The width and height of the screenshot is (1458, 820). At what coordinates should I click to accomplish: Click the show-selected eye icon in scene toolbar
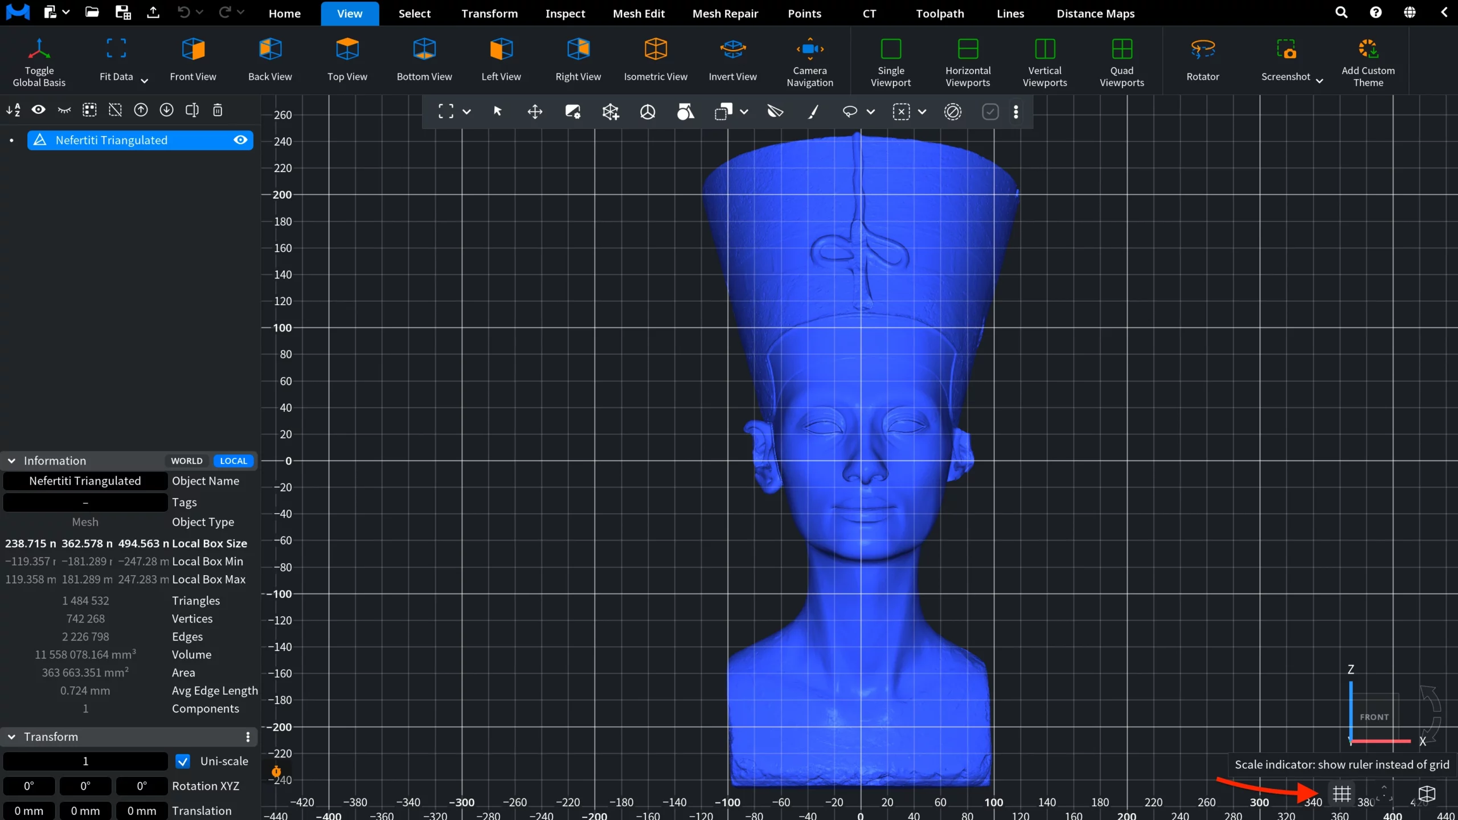38,110
